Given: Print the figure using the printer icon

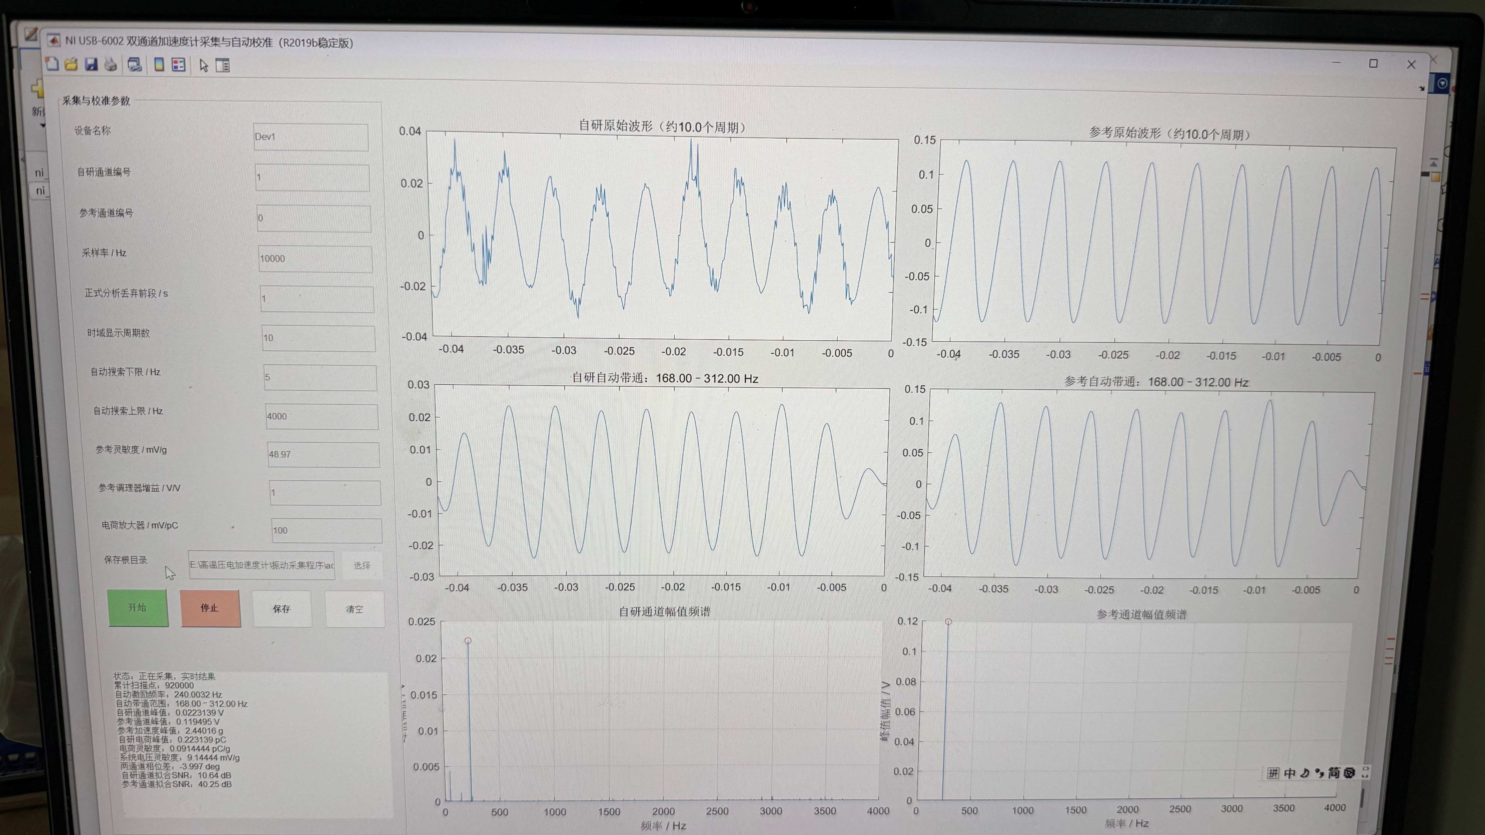Looking at the screenshot, I should [111, 64].
